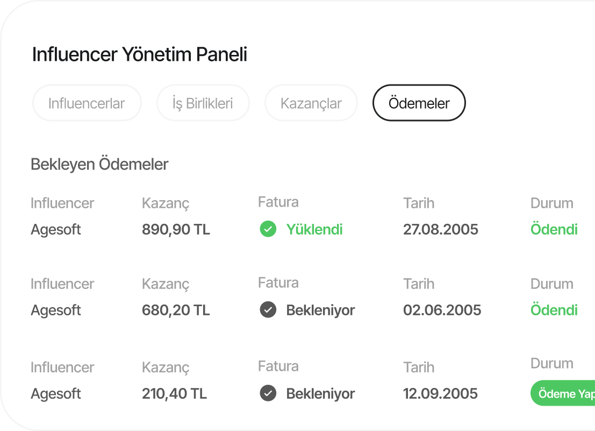This screenshot has height=431, width=595.
Task: Switch to the Ödemeler tab
Action: tap(419, 103)
